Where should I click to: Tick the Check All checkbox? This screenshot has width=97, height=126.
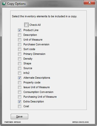click(26, 25)
